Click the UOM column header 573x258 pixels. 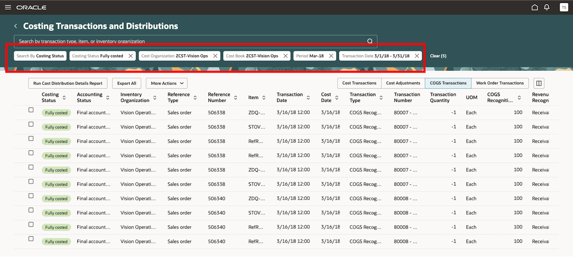click(x=471, y=97)
